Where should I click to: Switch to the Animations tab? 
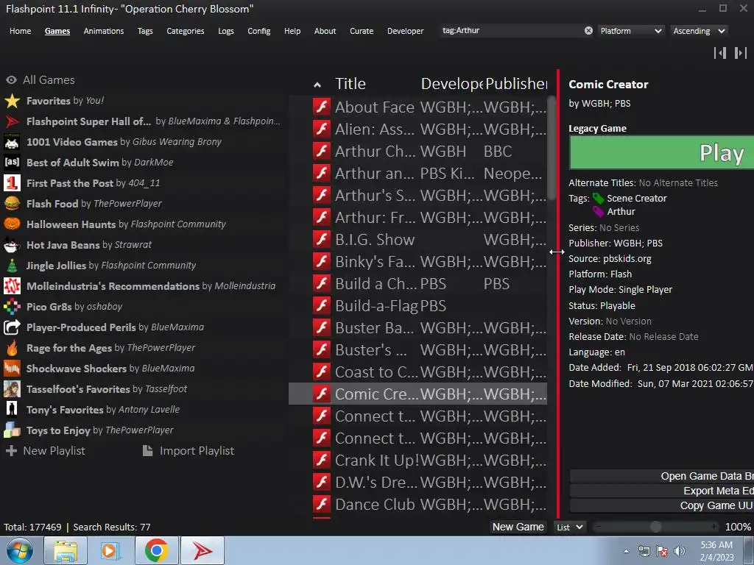click(x=103, y=31)
